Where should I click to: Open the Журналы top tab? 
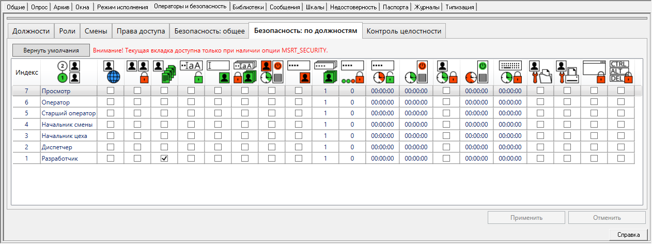pos(427,7)
